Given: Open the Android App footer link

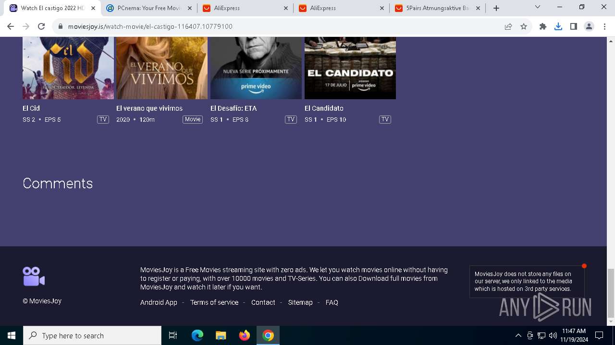Looking at the screenshot, I should [x=159, y=302].
